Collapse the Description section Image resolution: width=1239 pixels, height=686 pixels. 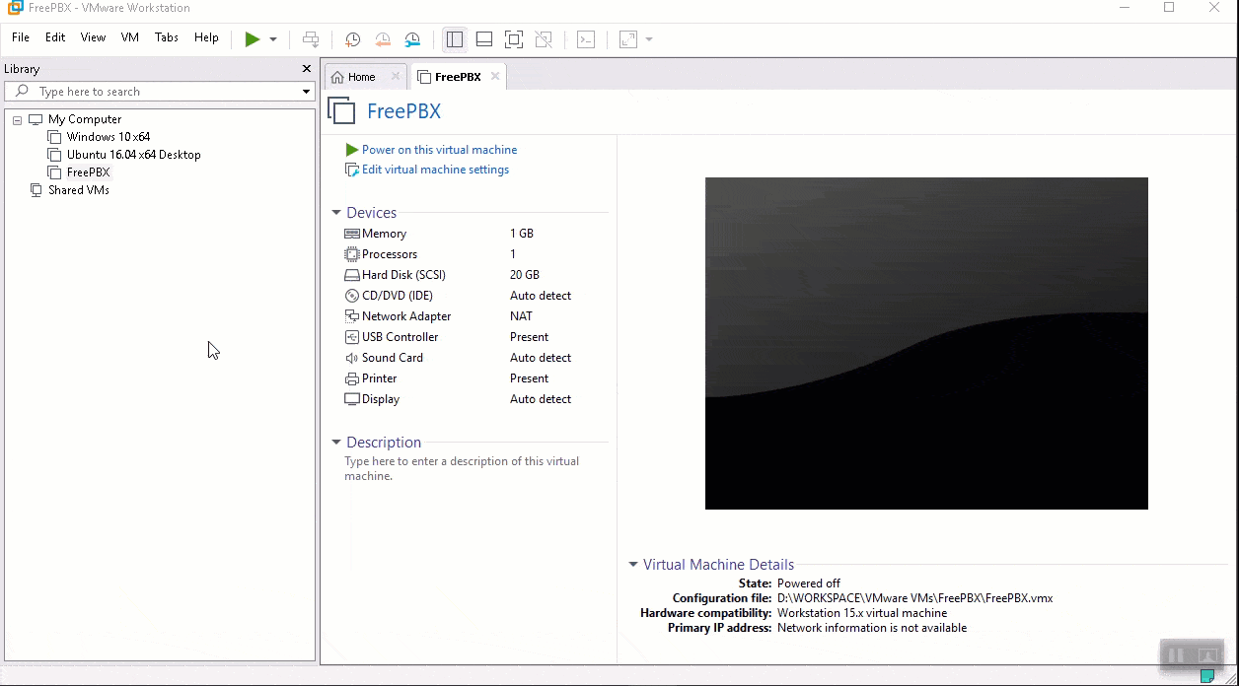tap(336, 443)
